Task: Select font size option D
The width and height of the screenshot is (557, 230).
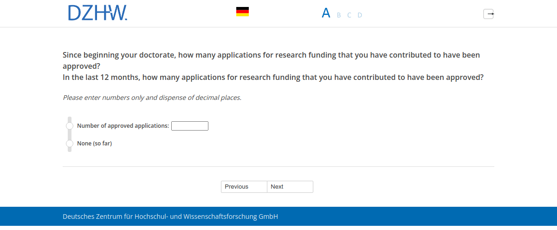Action: (x=360, y=15)
